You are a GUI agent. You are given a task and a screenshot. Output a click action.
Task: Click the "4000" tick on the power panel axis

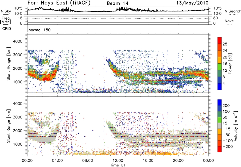click(17, 41)
